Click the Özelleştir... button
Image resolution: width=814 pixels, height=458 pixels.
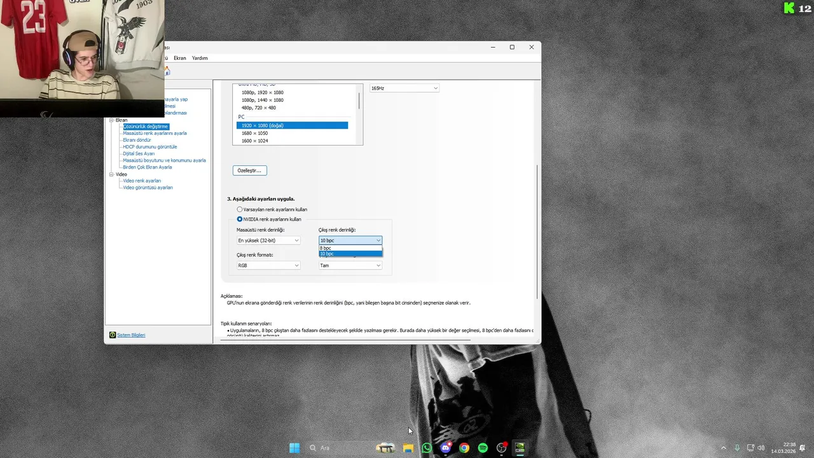[249, 170]
